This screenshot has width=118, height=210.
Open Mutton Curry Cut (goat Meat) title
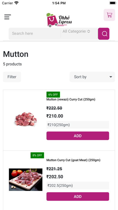(73, 160)
